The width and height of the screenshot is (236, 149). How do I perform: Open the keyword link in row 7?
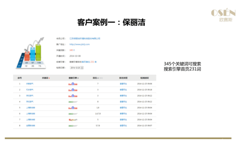[x=31, y=120]
